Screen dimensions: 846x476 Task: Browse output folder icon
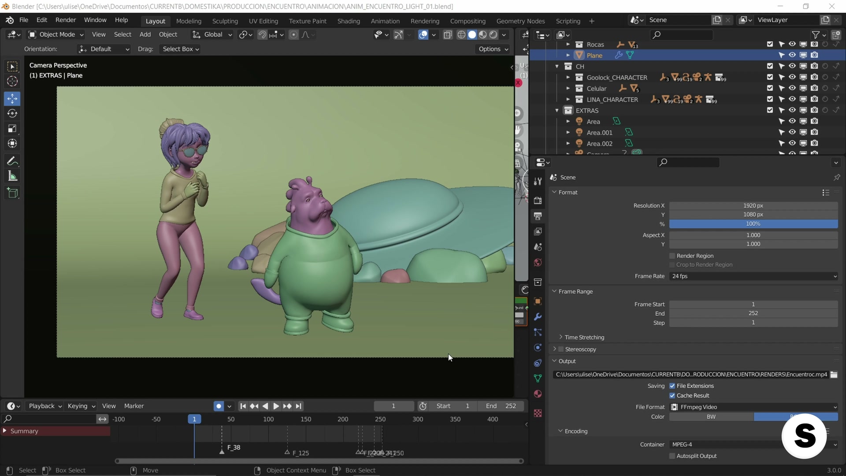coord(834,375)
